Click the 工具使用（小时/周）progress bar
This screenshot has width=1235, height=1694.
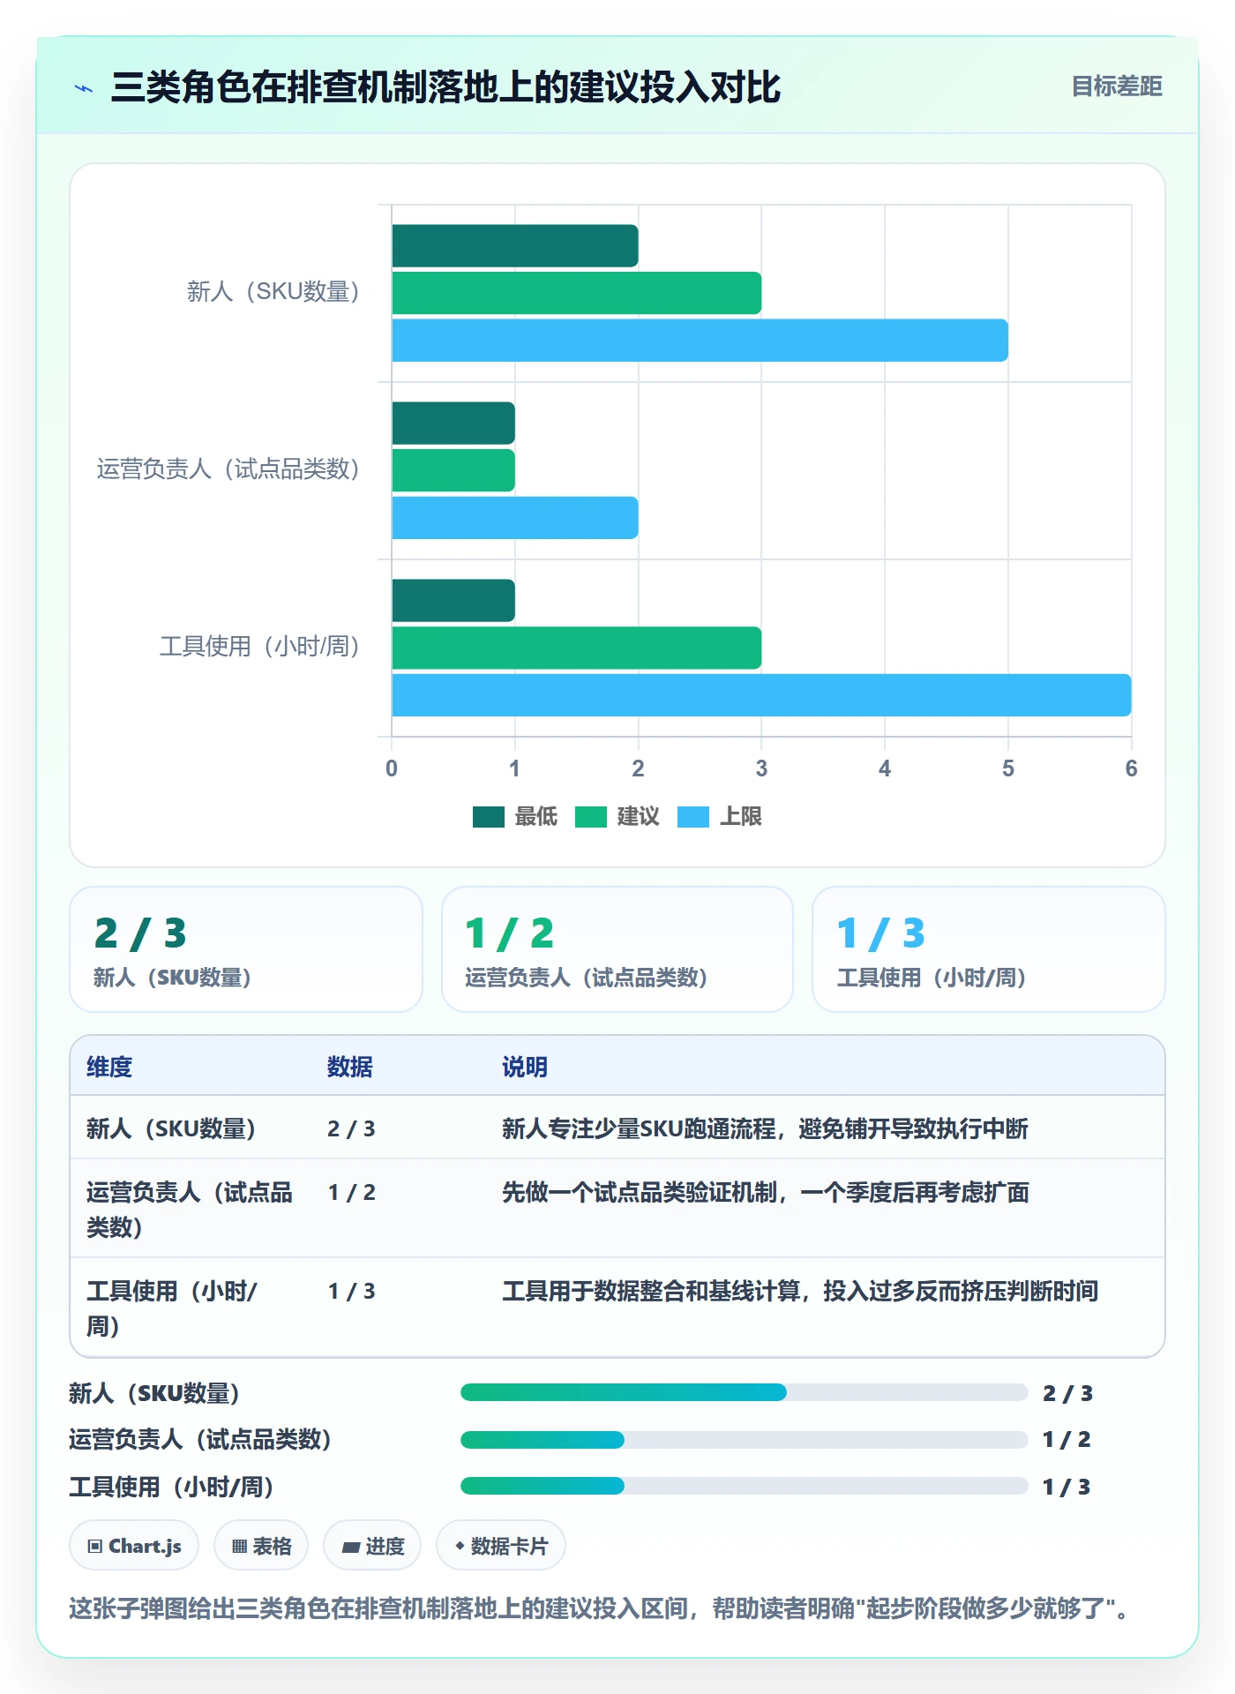[745, 1486]
